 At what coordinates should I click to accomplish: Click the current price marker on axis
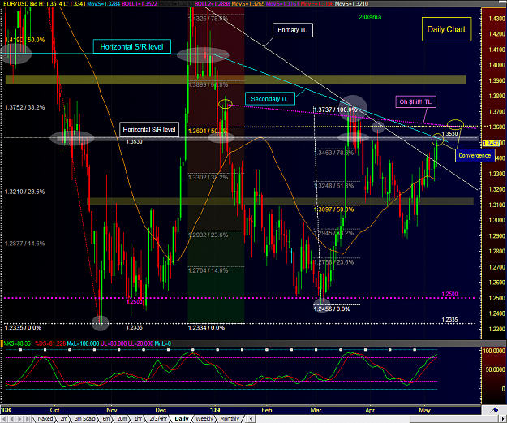(x=491, y=143)
